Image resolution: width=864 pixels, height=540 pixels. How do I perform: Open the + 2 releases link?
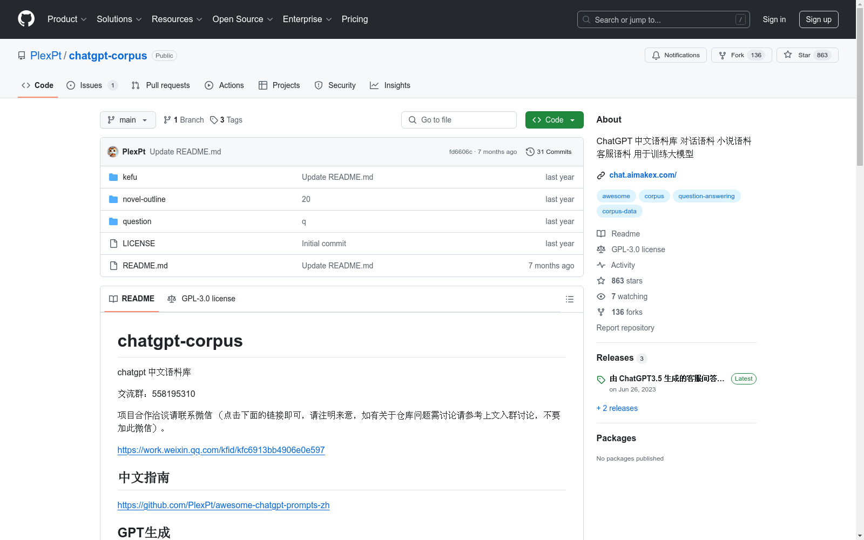617,408
